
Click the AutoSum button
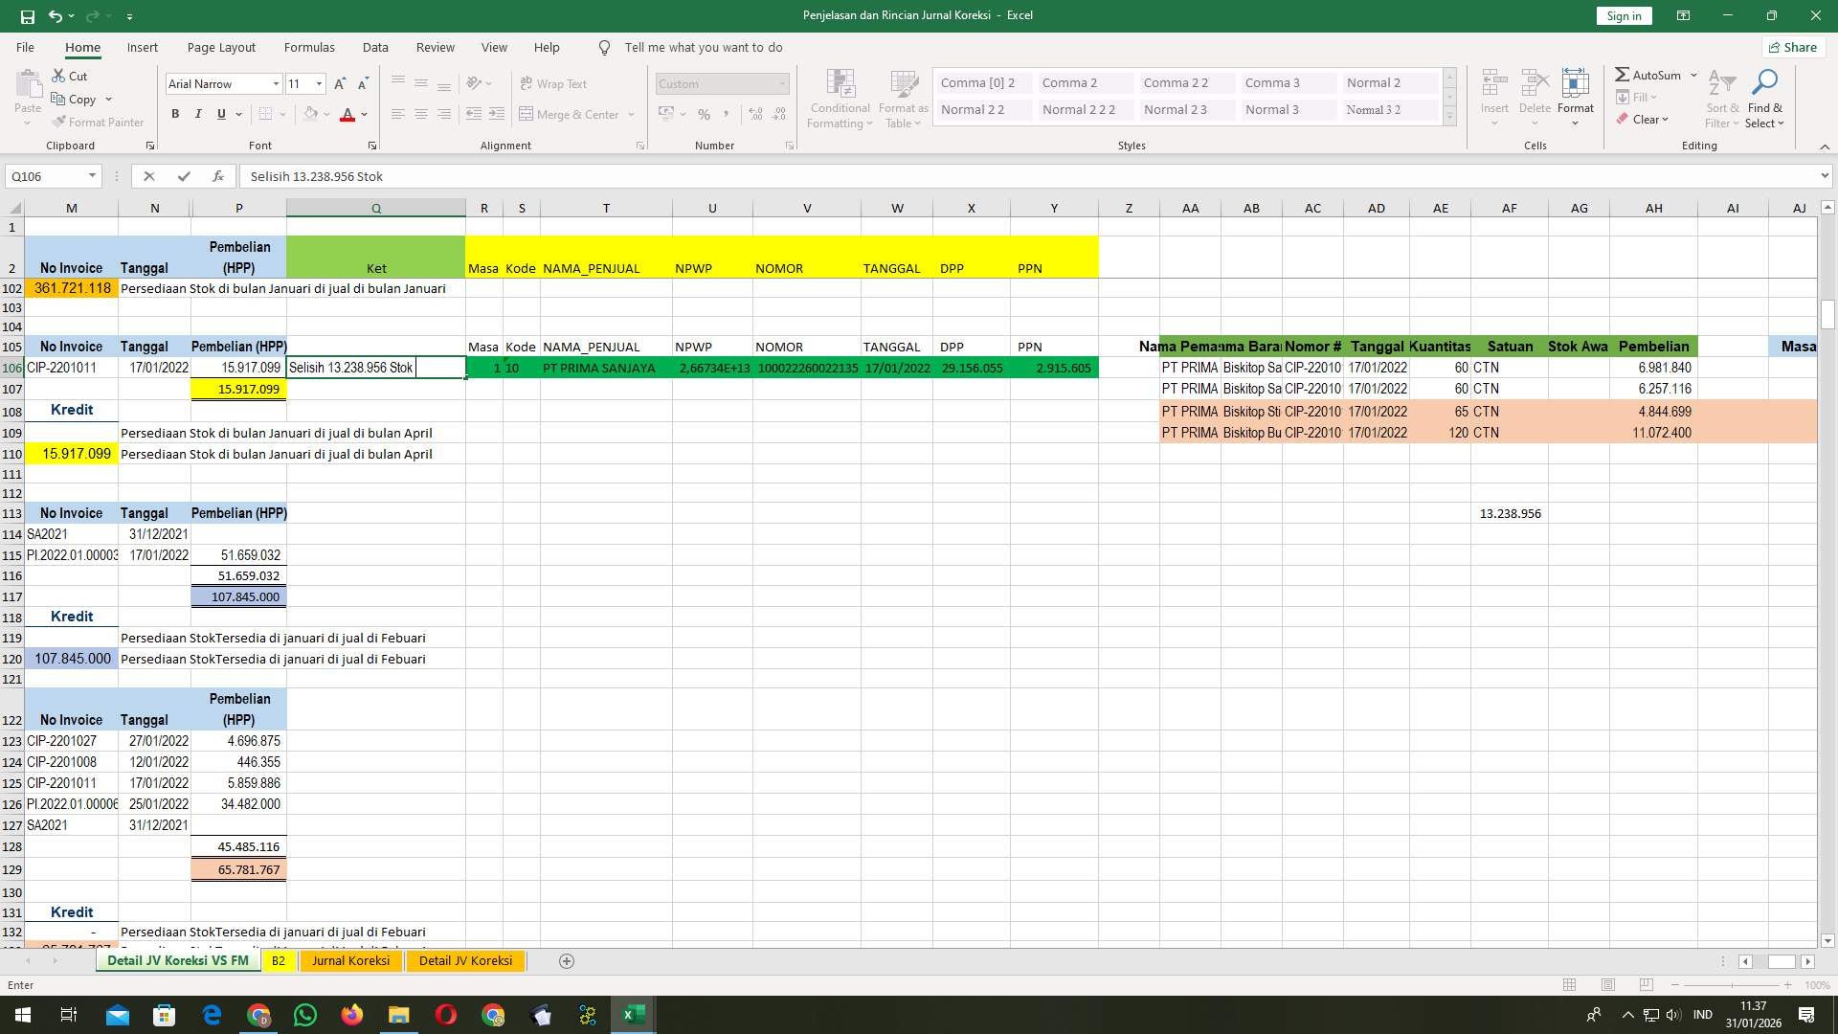click(1649, 74)
